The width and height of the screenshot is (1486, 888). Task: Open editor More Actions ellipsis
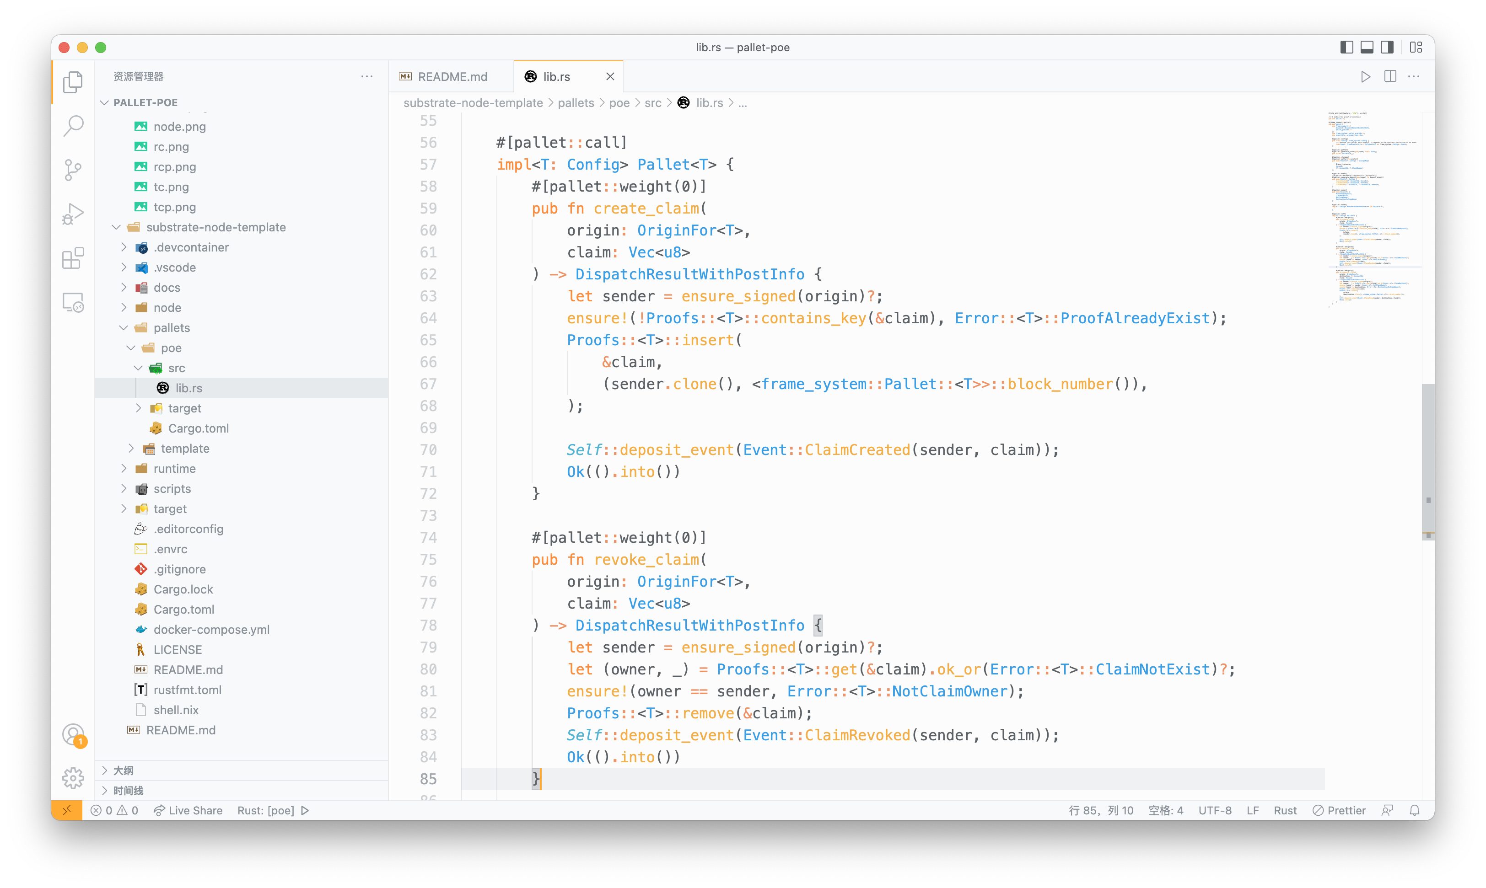(x=1414, y=77)
